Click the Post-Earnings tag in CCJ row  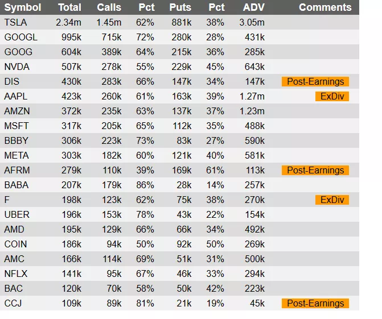tap(315, 304)
